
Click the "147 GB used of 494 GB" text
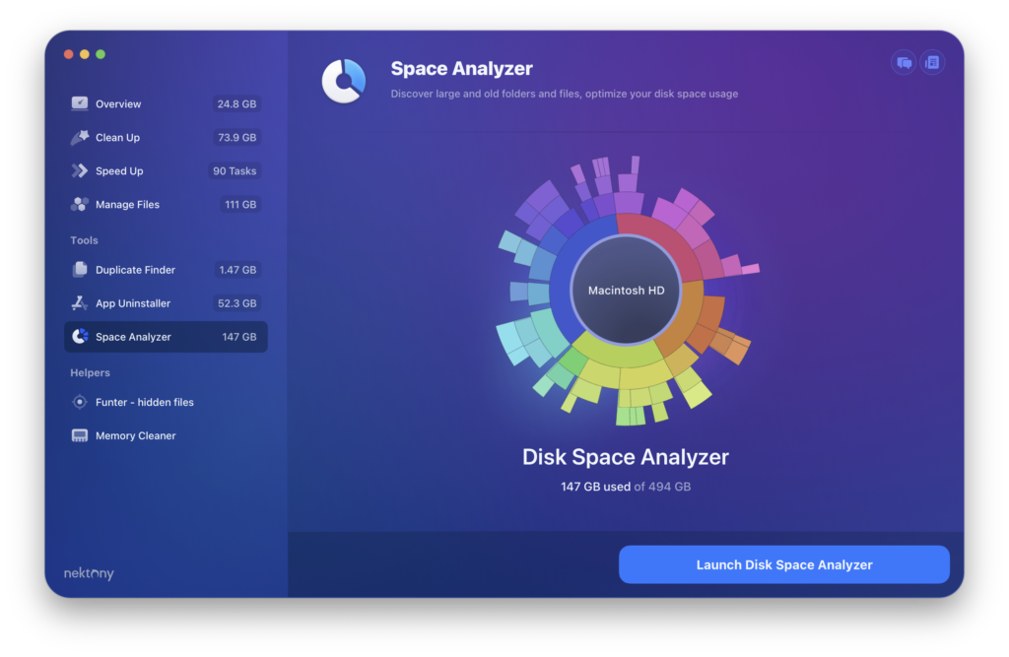click(x=626, y=487)
